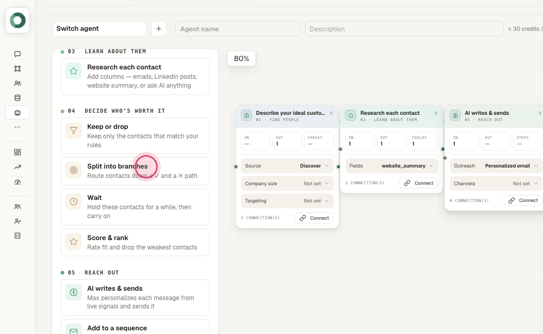Image resolution: width=543 pixels, height=334 pixels.
Task: Click IN value on AI writes & sends node
Action: [464, 141]
